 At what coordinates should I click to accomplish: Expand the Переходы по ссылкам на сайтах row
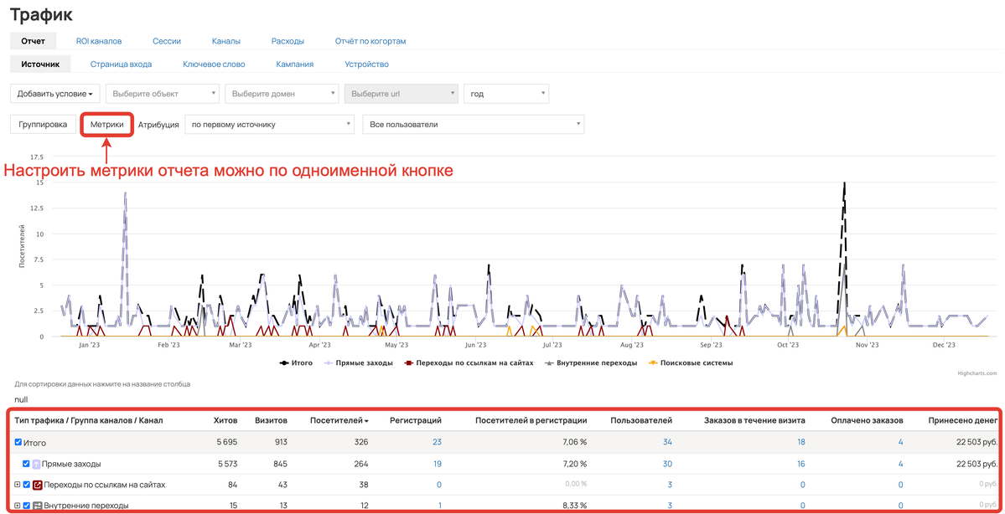click(18, 485)
